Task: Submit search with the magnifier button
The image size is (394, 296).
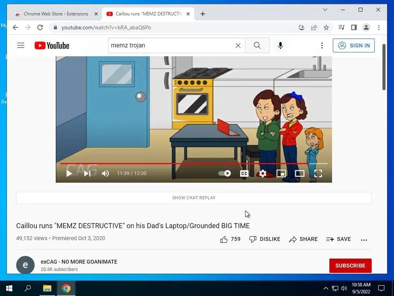Action: (x=257, y=45)
